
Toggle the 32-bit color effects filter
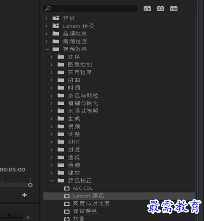click(161, 8)
